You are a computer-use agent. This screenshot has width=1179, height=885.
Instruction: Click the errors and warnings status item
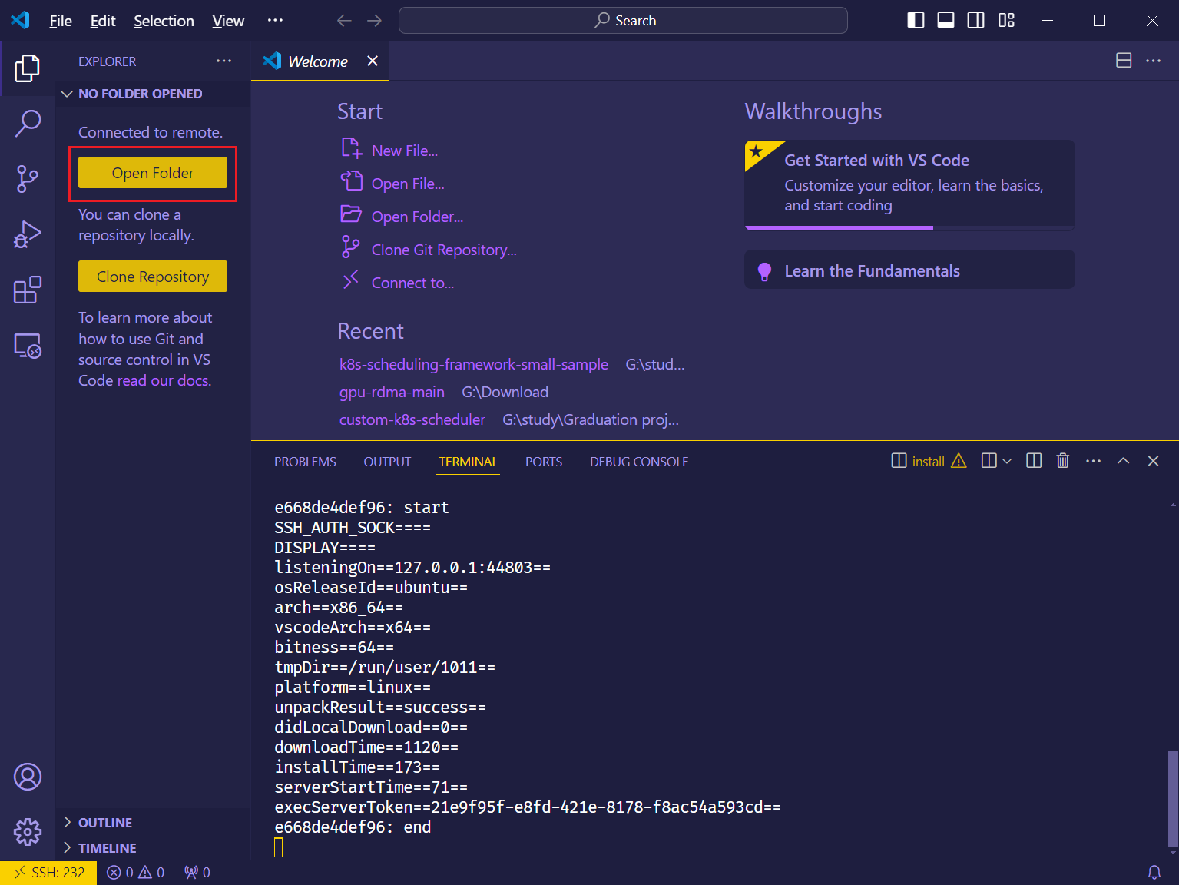point(136,873)
